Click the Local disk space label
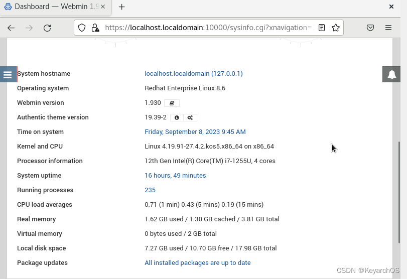Viewport: 407px width, 279px height. (x=42, y=248)
